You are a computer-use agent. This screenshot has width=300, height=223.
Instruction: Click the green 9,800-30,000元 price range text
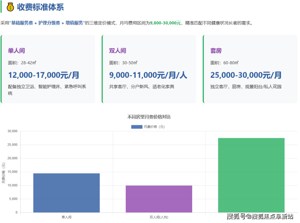pyautogui.click(x=165, y=23)
